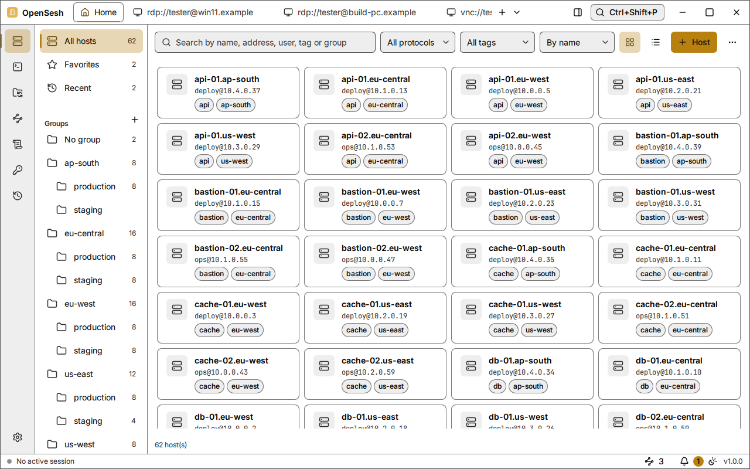Click the theme icon in the status bar
Viewport: 750px width, 469px height.
tap(712, 461)
